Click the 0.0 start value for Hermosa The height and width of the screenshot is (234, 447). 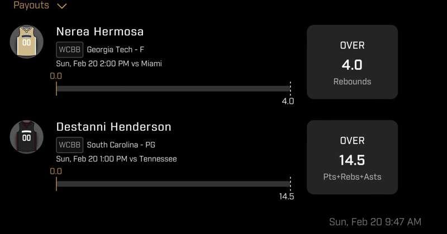(x=56, y=76)
